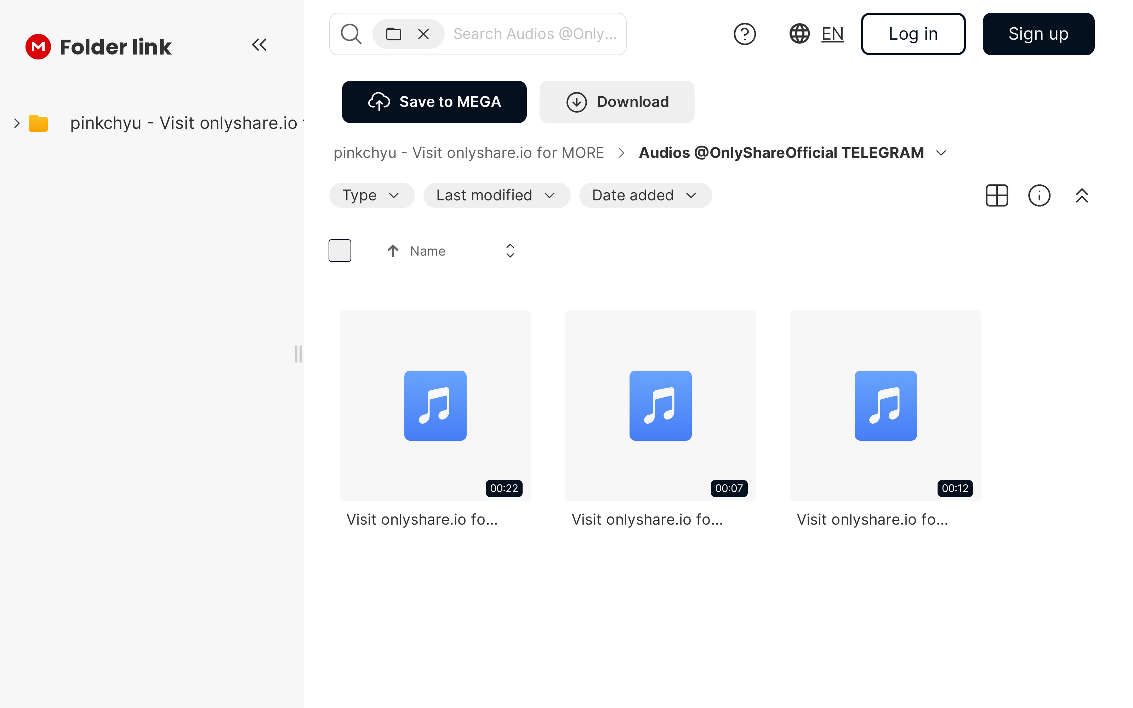Click the 00:07 file name label
The image size is (1133, 708).
(648, 519)
